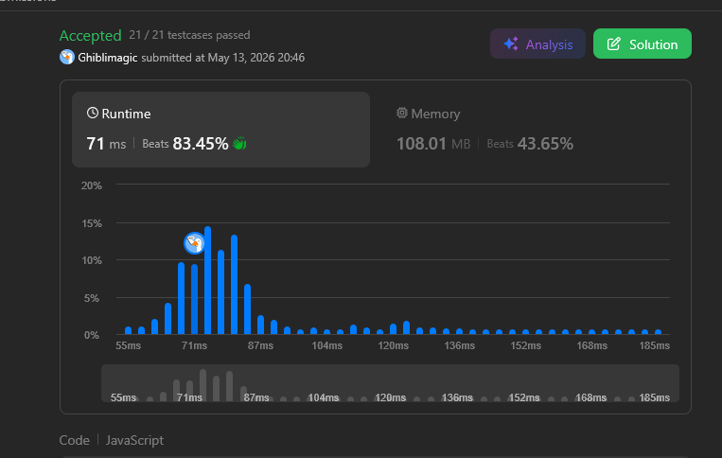Click the 'JavaScript' language label
722x458 pixels.
[134, 440]
